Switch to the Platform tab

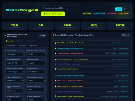coord(22,45)
